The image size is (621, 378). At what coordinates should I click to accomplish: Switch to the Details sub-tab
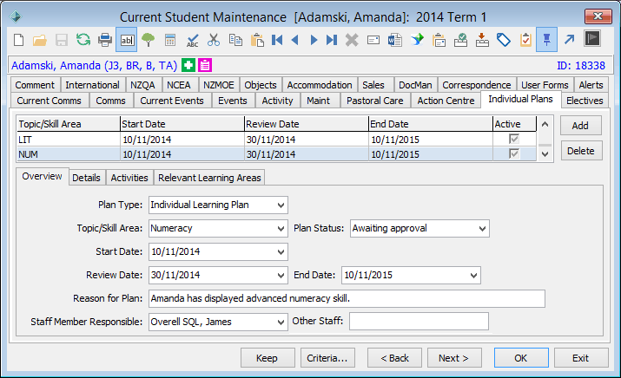[86, 178]
